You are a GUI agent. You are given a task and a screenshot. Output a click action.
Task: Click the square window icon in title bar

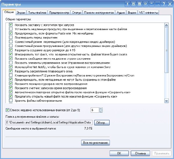(133, 4)
